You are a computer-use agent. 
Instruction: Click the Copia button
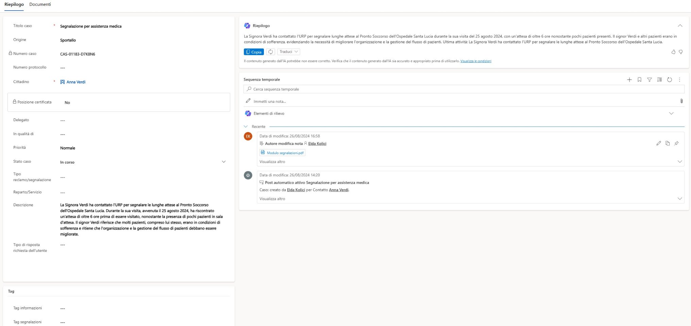(x=254, y=52)
